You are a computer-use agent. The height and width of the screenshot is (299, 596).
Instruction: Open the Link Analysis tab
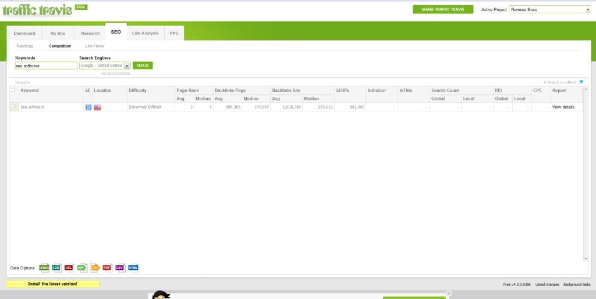click(x=145, y=33)
